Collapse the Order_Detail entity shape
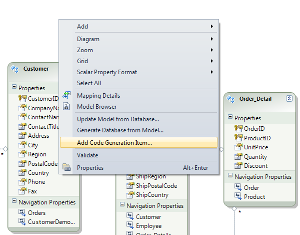Screen dimensions: 300x235 [289, 99]
